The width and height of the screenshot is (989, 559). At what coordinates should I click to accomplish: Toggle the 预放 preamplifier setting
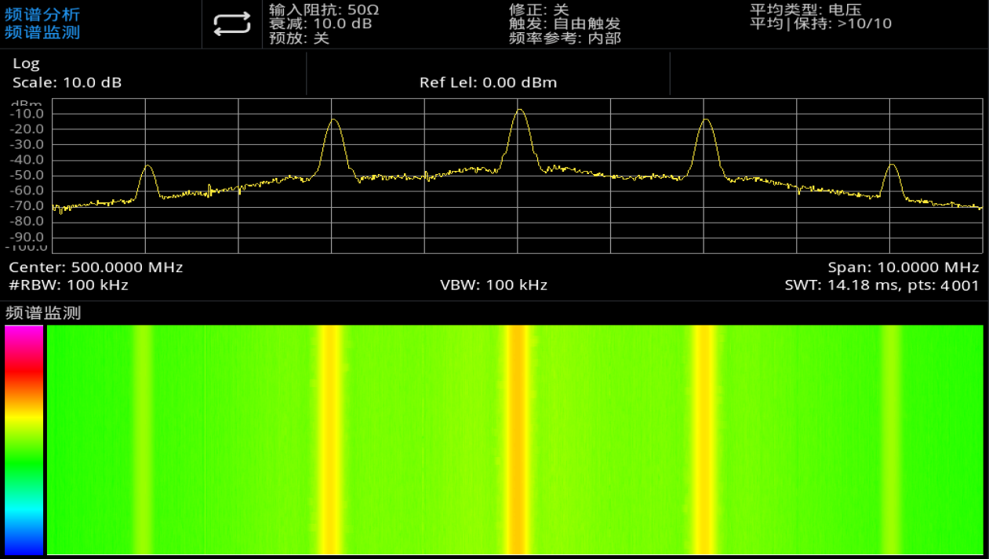[x=299, y=38]
